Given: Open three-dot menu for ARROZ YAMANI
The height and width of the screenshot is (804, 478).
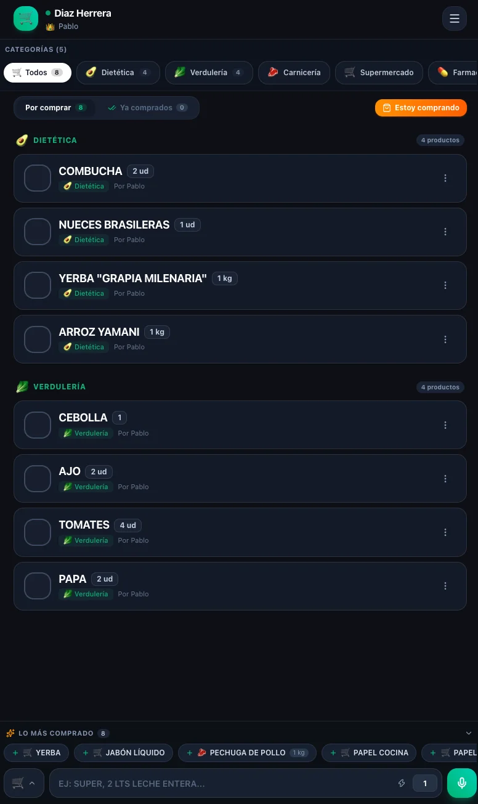Looking at the screenshot, I should tap(445, 339).
